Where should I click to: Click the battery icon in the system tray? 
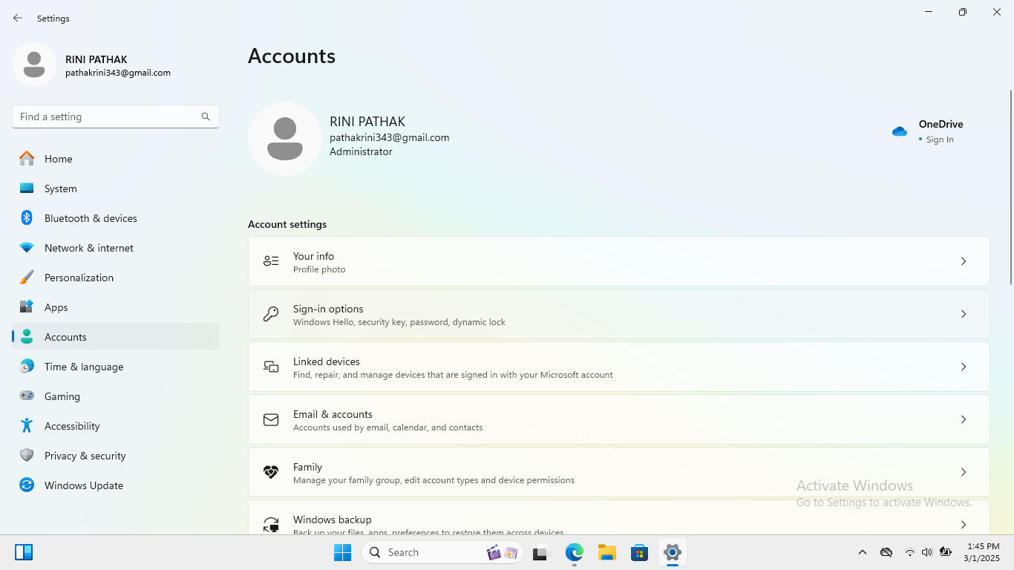[945, 552]
